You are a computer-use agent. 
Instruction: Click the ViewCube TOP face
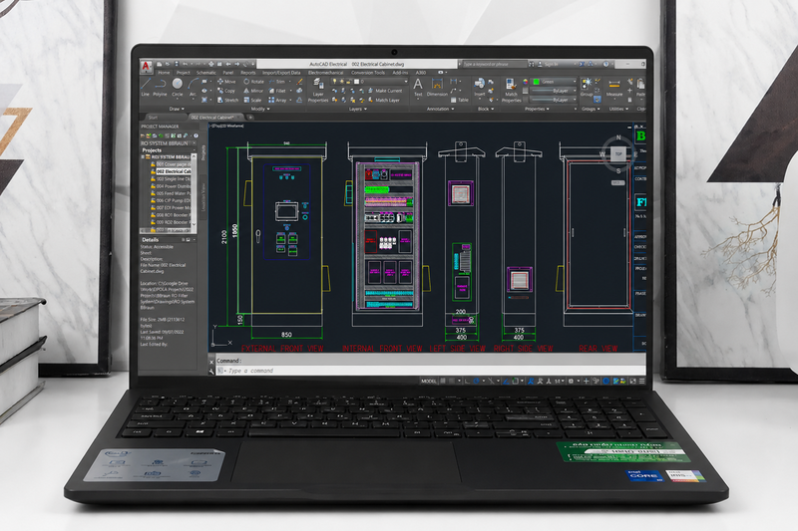618,154
